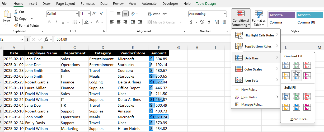
Task: Toggle Middle Align button
Action: point(119,14)
